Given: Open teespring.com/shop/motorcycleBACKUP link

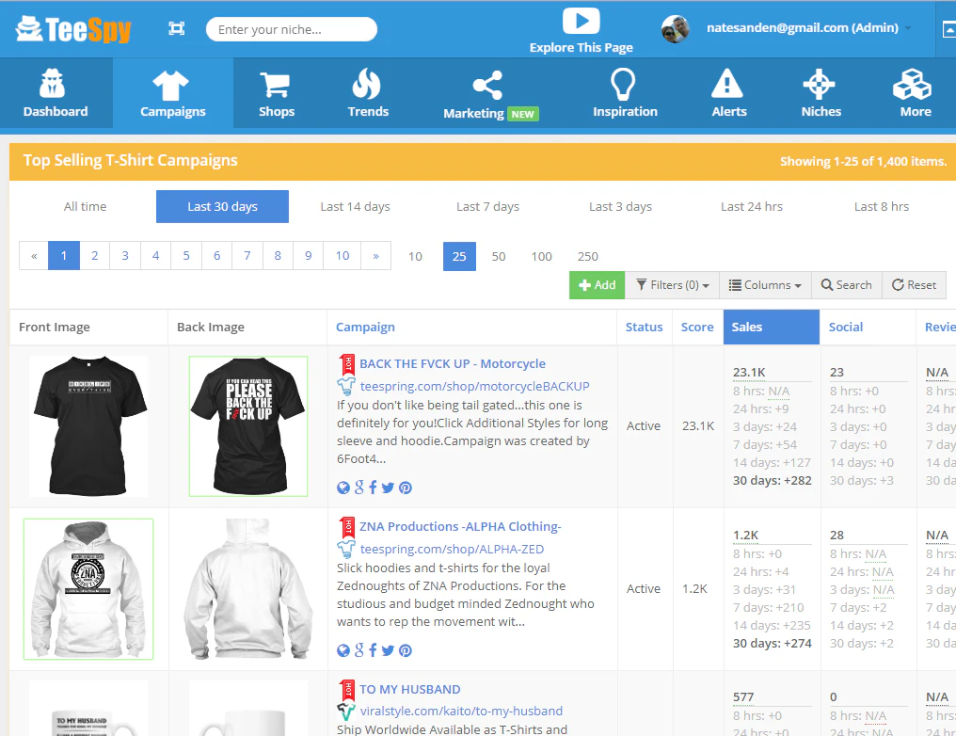Looking at the screenshot, I should click(475, 386).
